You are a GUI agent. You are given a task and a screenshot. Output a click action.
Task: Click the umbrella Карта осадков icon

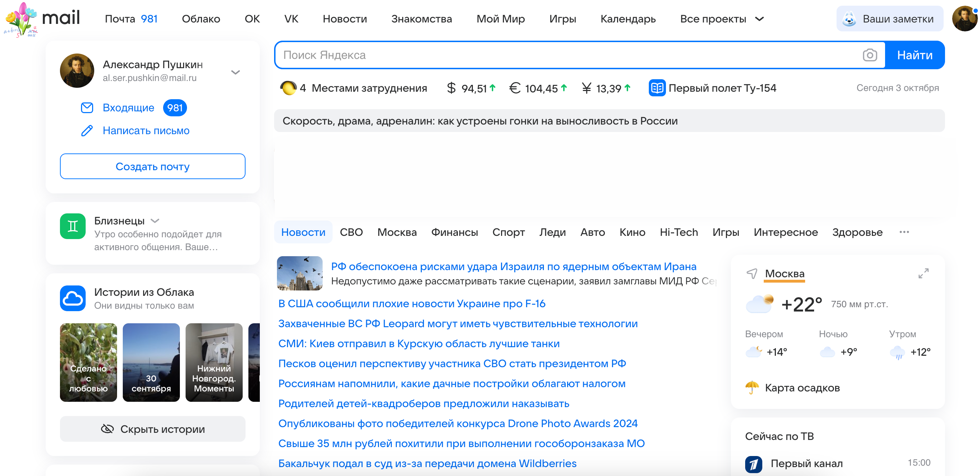tap(752, 388)
